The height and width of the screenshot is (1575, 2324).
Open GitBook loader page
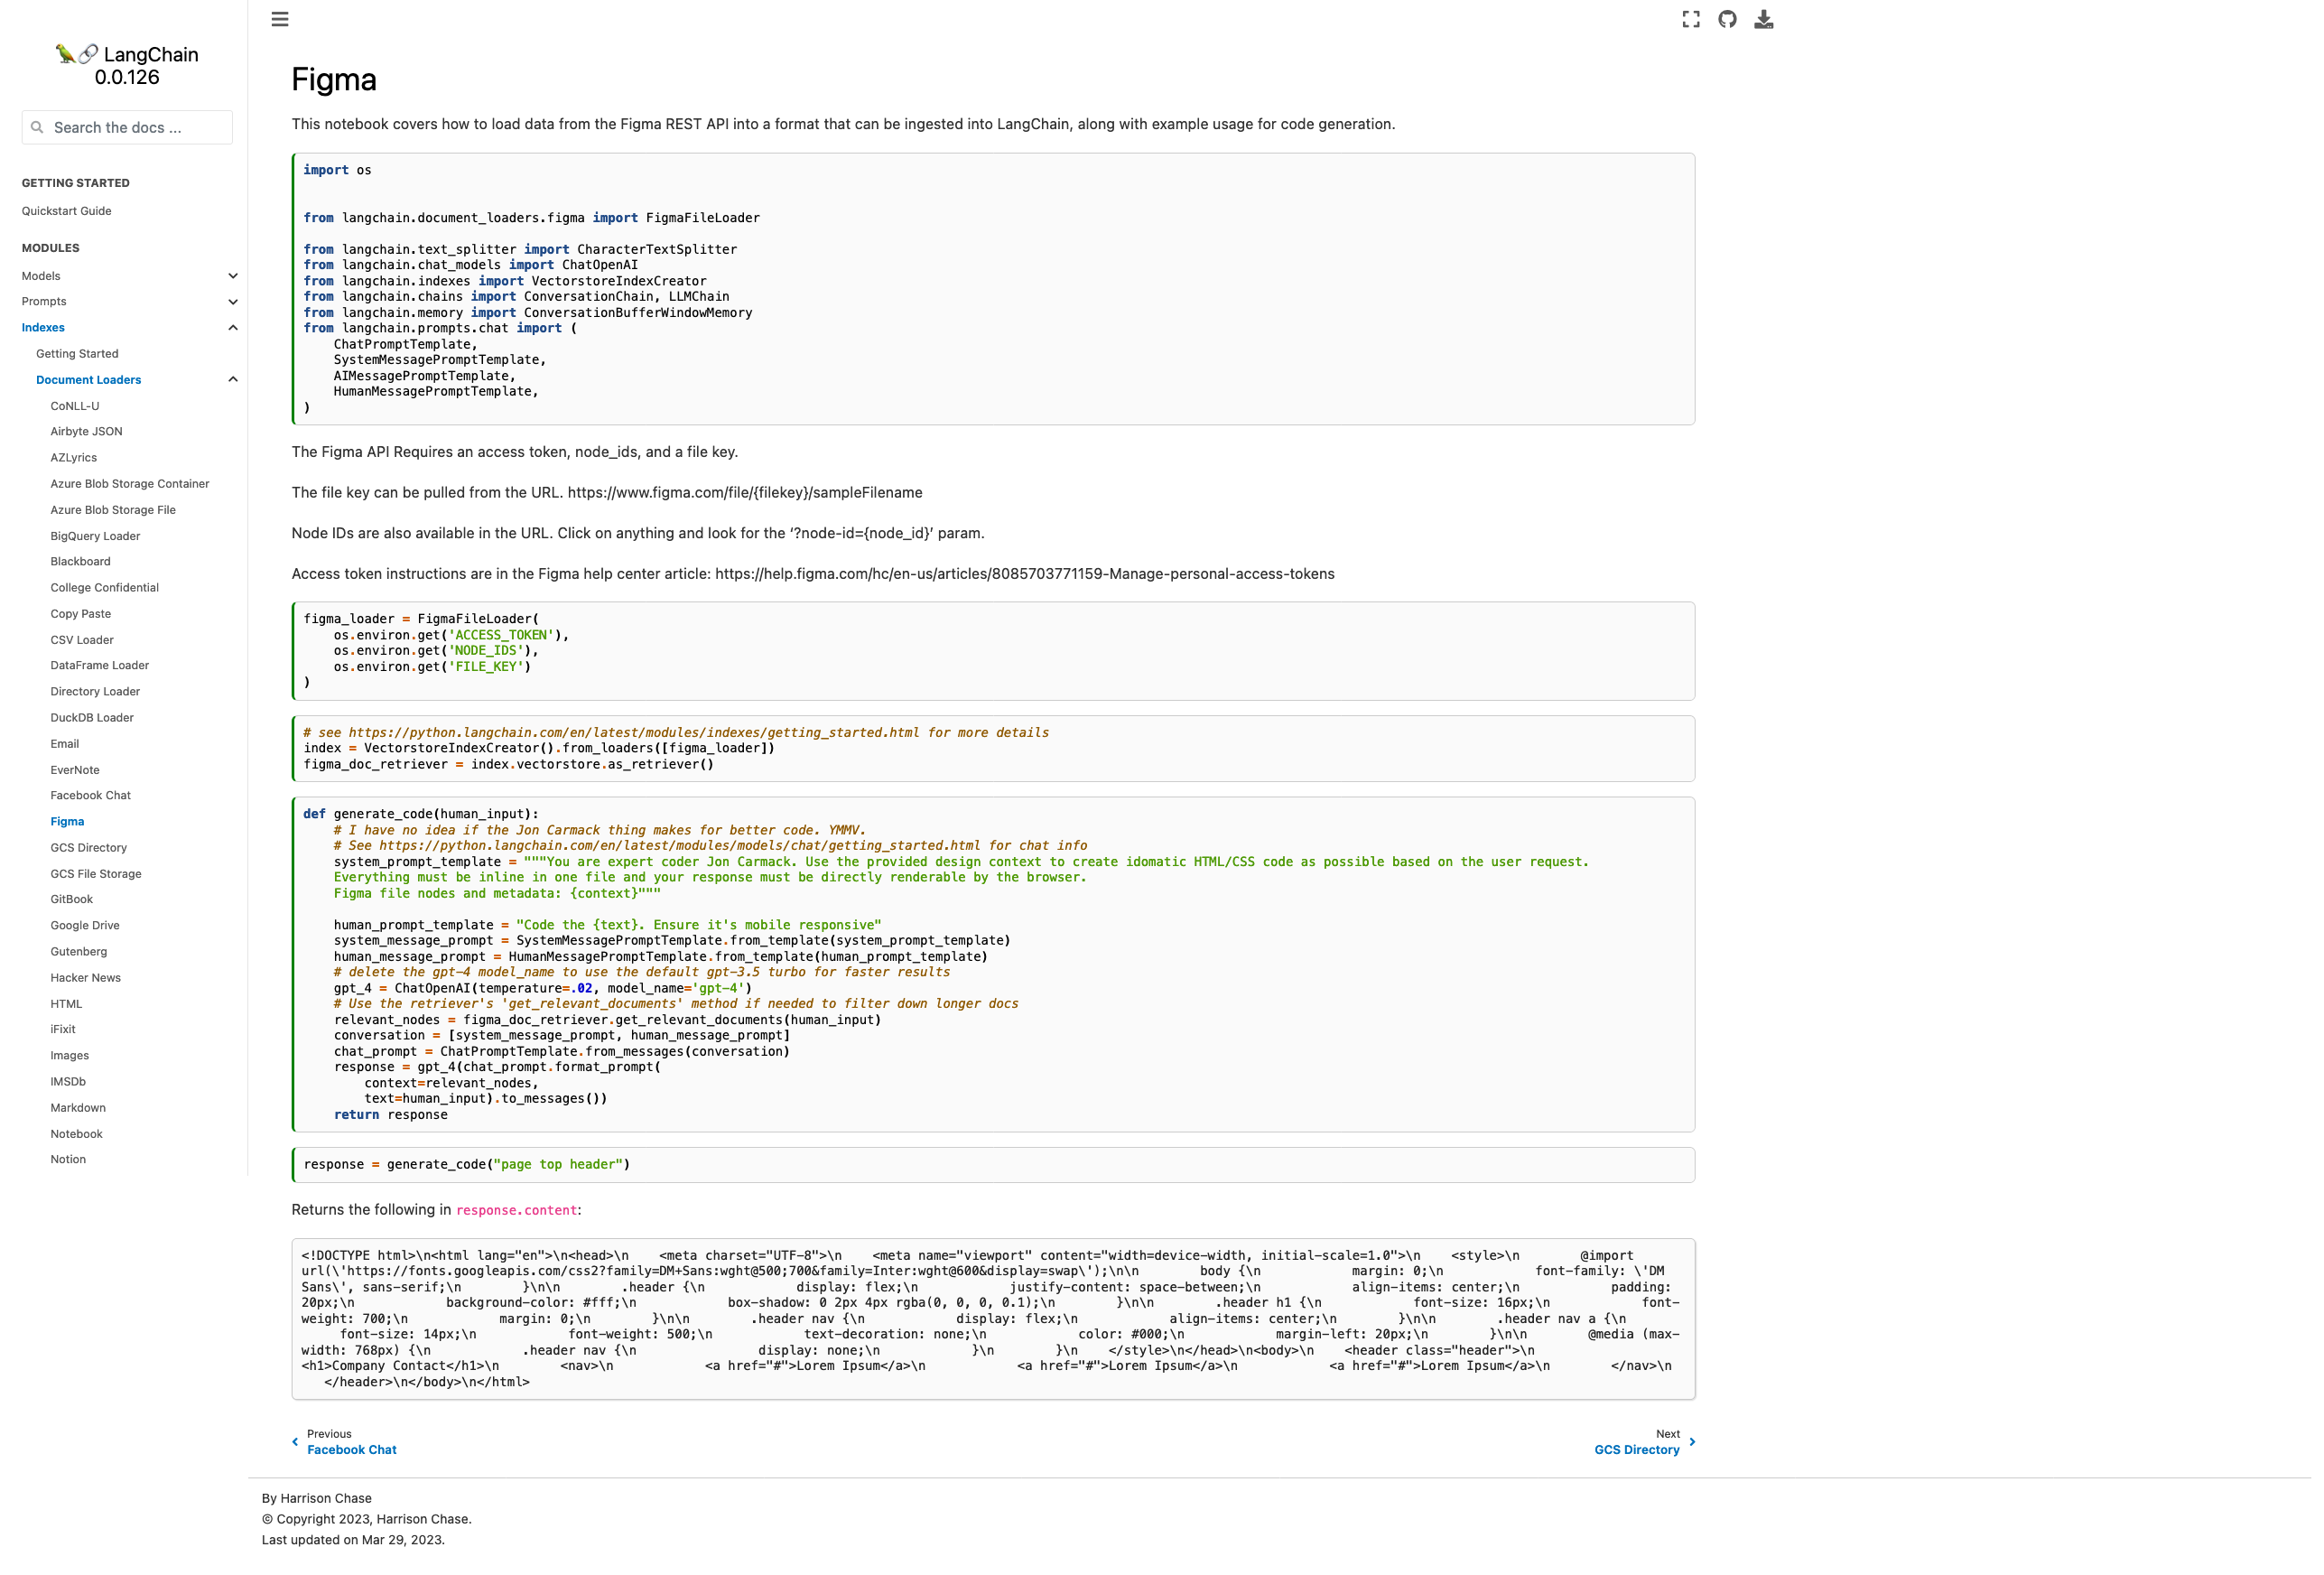72,900
